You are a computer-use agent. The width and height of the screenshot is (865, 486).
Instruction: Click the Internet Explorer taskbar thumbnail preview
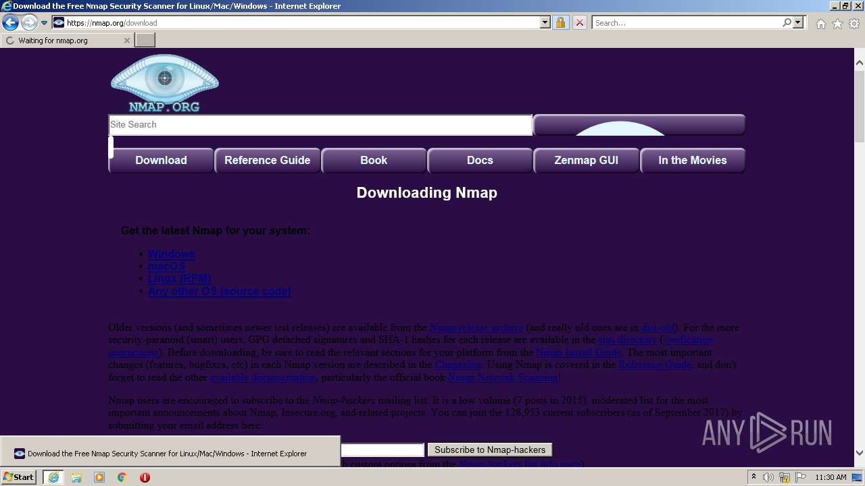coord(170,452)
